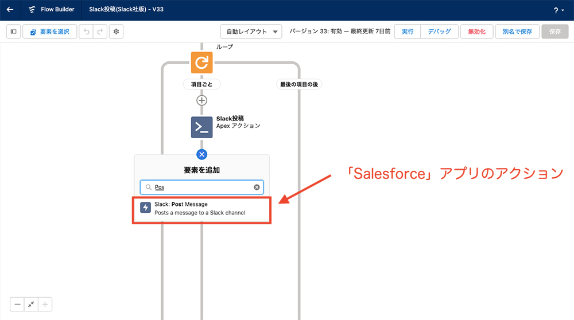Click the Slack Post Message lightning icon
Image resolution: width=574 pixels, height=320 pixels.
coord(145,208)
